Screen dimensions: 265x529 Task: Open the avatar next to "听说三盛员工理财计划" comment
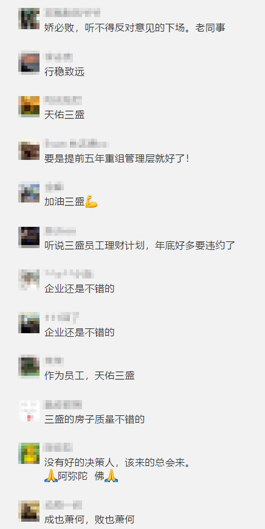pos(29,237)
